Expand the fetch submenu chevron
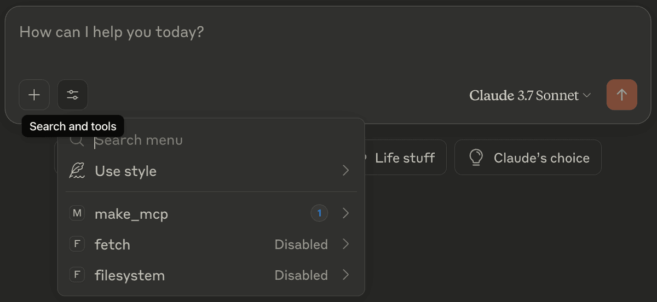 pos(345,244)
